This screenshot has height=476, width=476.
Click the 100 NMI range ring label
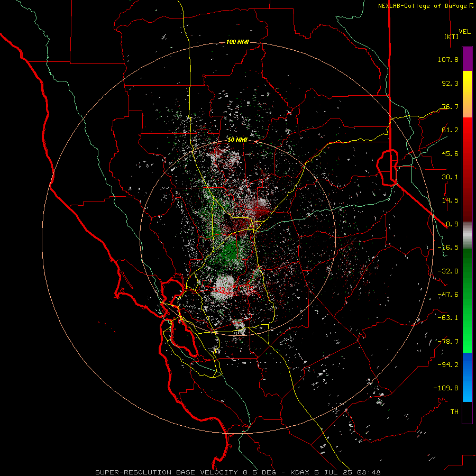(237, 42)
